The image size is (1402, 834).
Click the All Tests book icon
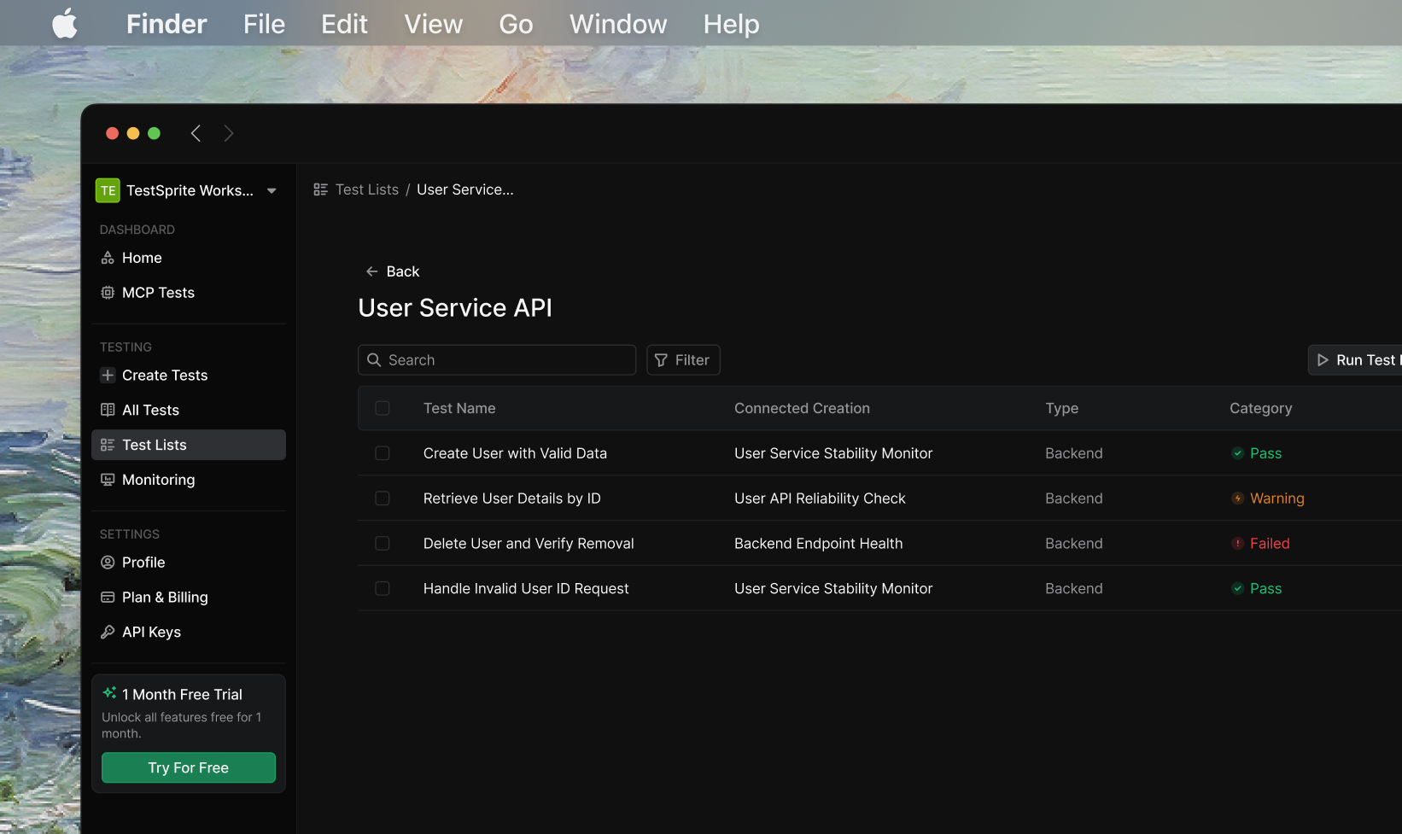108,410
